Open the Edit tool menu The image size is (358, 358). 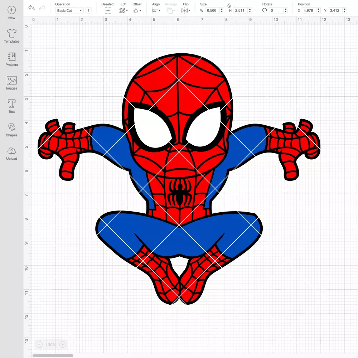[124, 10]
